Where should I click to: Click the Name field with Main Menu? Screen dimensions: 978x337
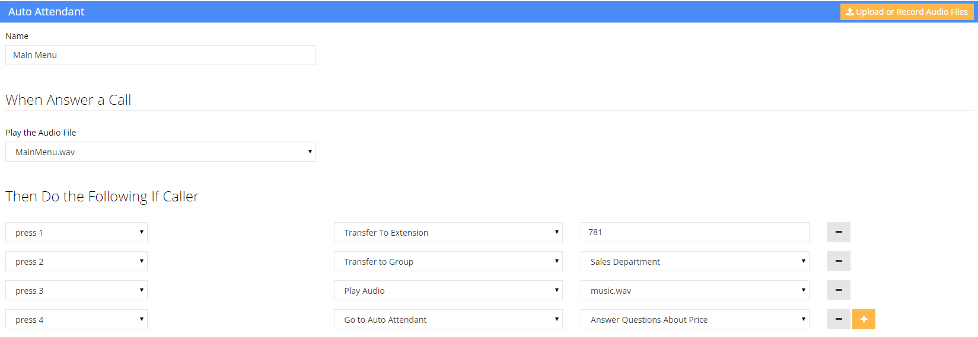[160, 55]
